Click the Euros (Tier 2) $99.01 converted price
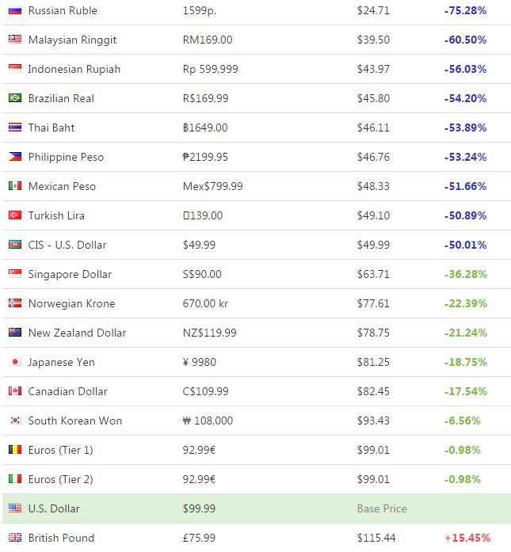 tap(373, 479)
